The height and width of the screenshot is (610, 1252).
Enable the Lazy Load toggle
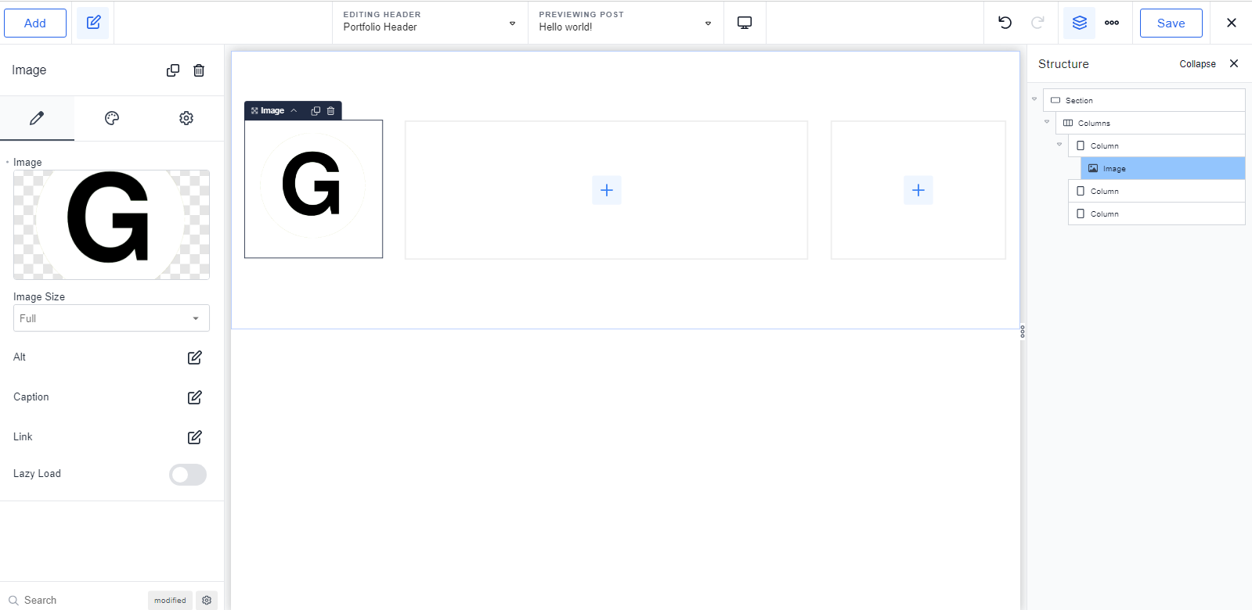pos(188,475)
